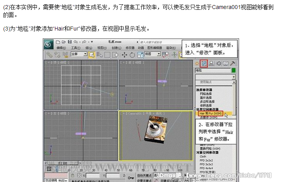Screen dimensions: 283x182
Task: Click the Select and Manipulate icon
Action: (174, 55)
